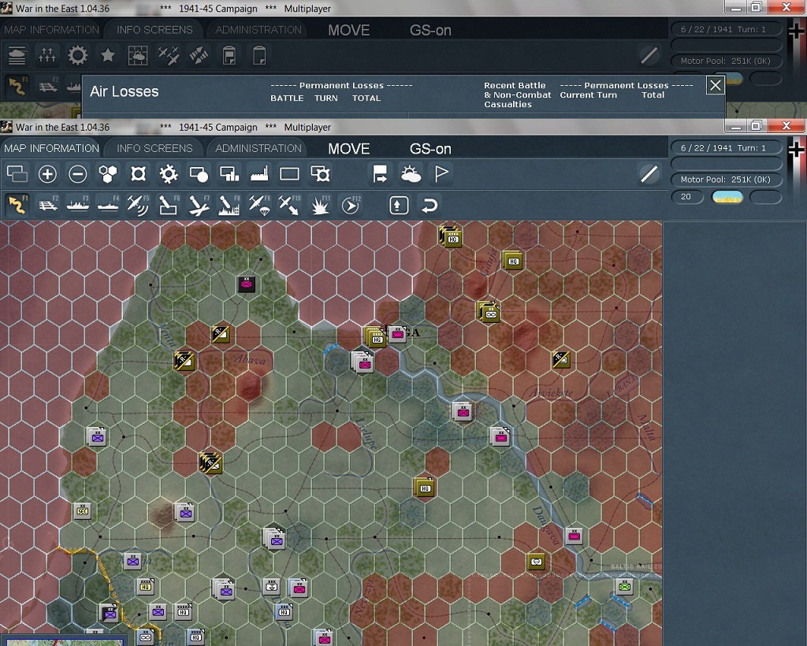The width and height of the screenshot is (807, 646).
Task: Click the field showing 20
Action: pyautogui.click(x=687, y=196)
